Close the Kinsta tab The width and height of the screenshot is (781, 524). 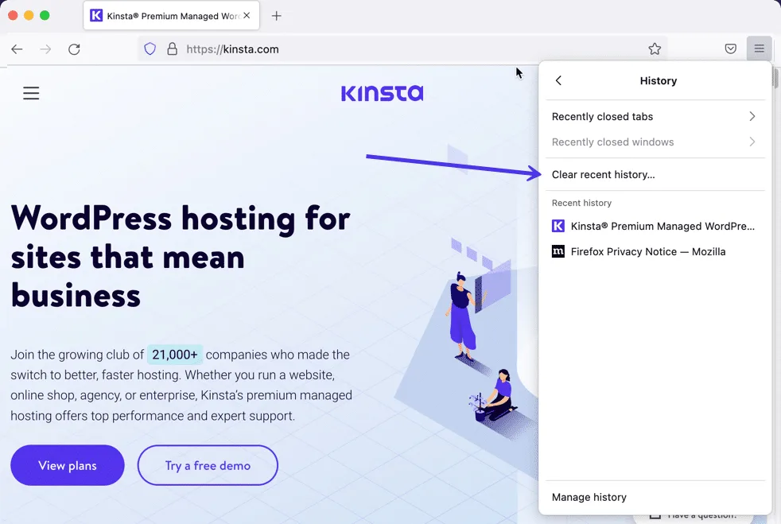click(247, 15)
